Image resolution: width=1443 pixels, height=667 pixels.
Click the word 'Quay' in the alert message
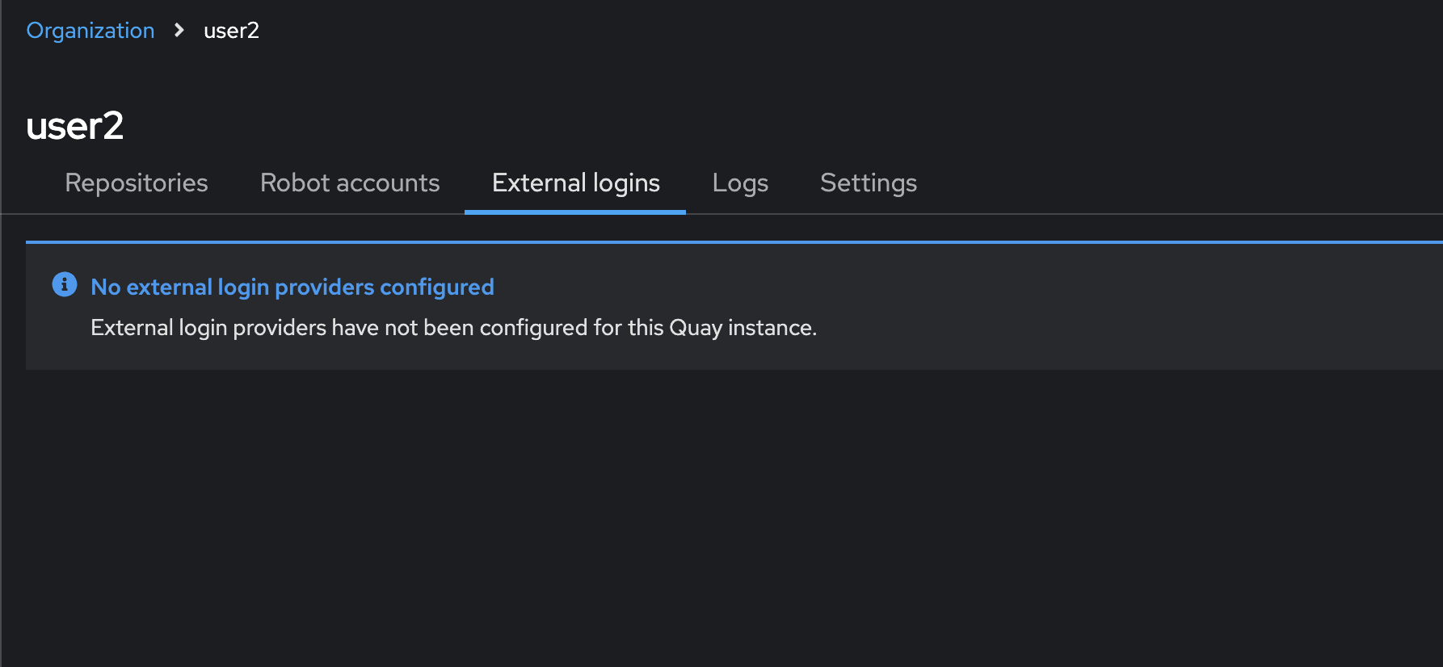[x=695, y=328]
